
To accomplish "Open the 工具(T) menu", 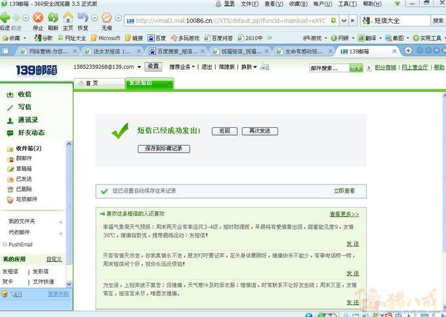I will coord(348,4).
